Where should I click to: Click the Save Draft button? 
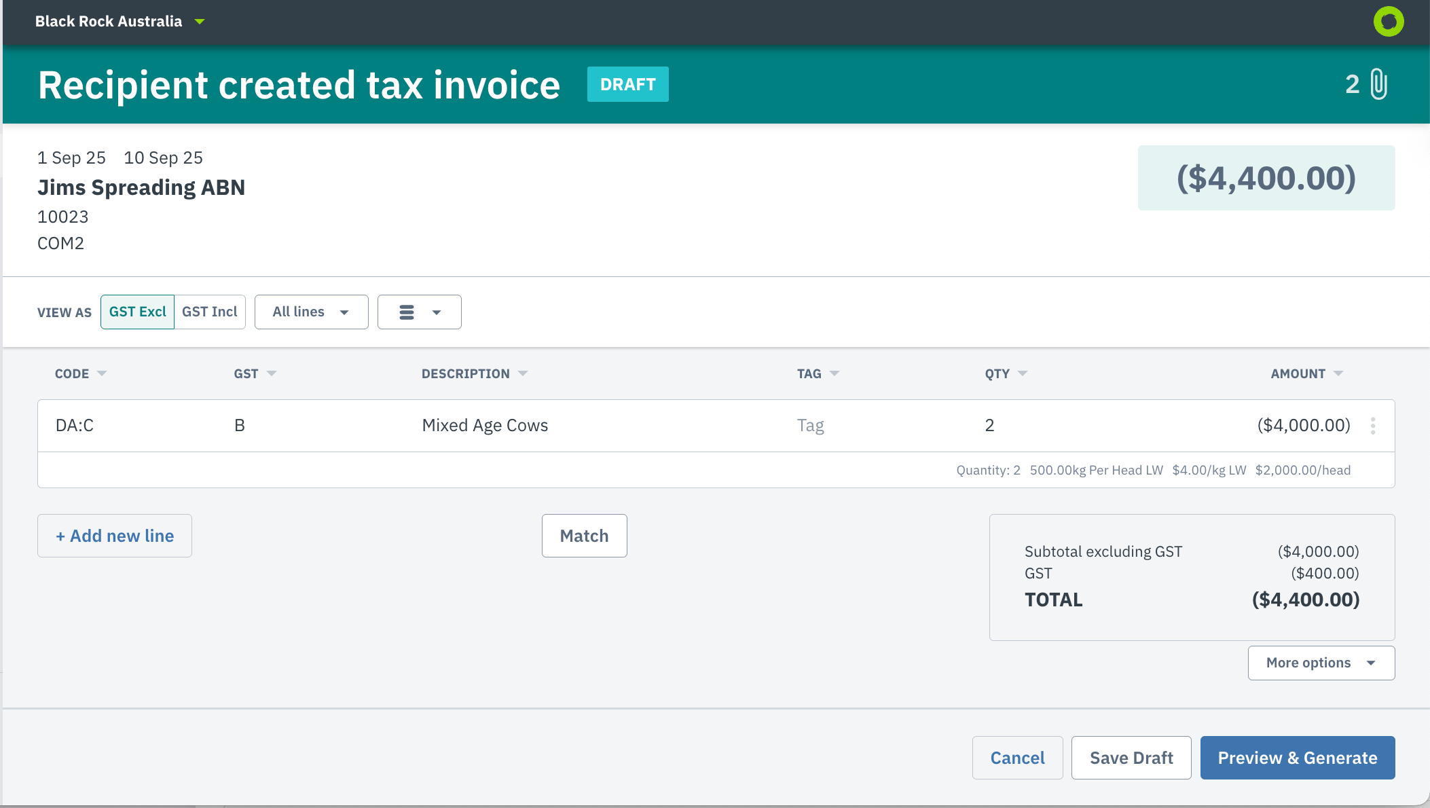click(x=1131, y=758)
